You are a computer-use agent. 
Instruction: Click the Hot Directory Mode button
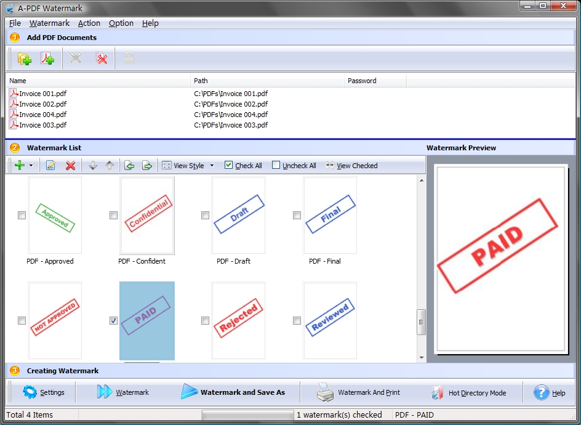(x=472, y=392)
